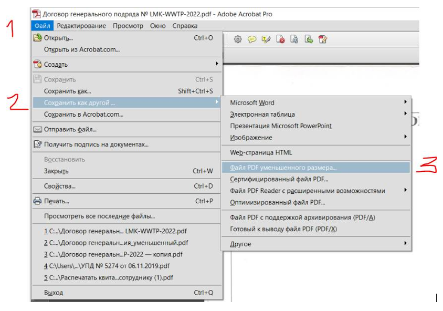Open recent file 3 ending копия.pdf
The height and width of the screenshot is (311, 443).
point(126,254)
